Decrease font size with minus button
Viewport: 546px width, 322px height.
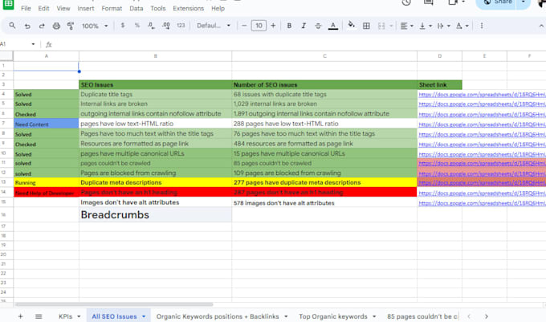244,26
